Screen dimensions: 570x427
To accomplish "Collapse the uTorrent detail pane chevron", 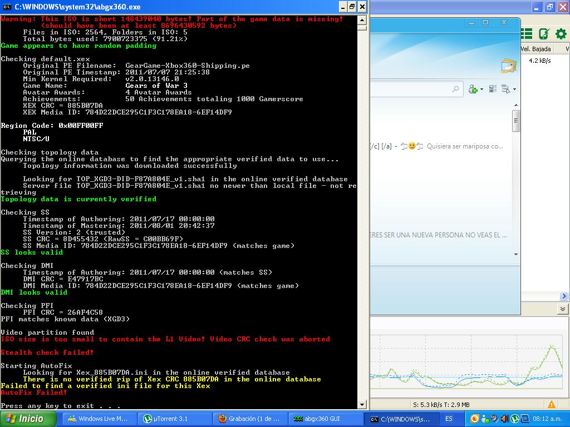I will coord(563,309).
